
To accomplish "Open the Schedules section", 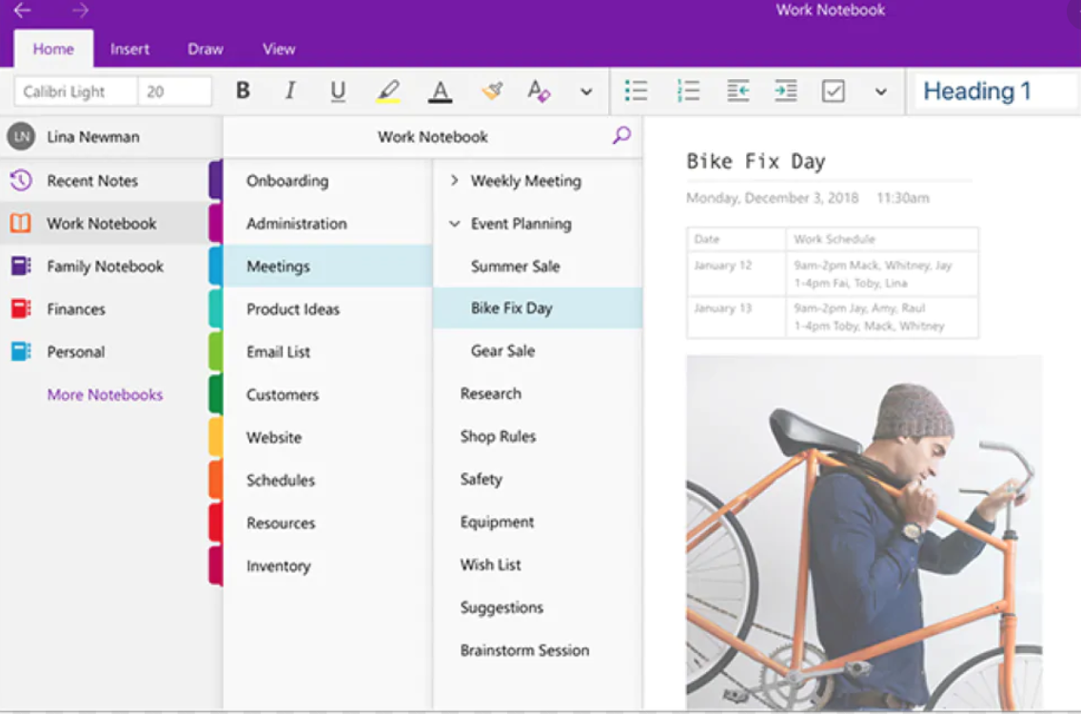I will point(328,480).
